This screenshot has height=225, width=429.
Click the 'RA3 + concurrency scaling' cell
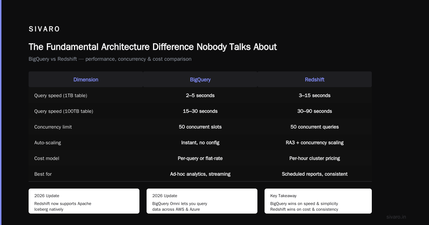(x=315, y=142)
